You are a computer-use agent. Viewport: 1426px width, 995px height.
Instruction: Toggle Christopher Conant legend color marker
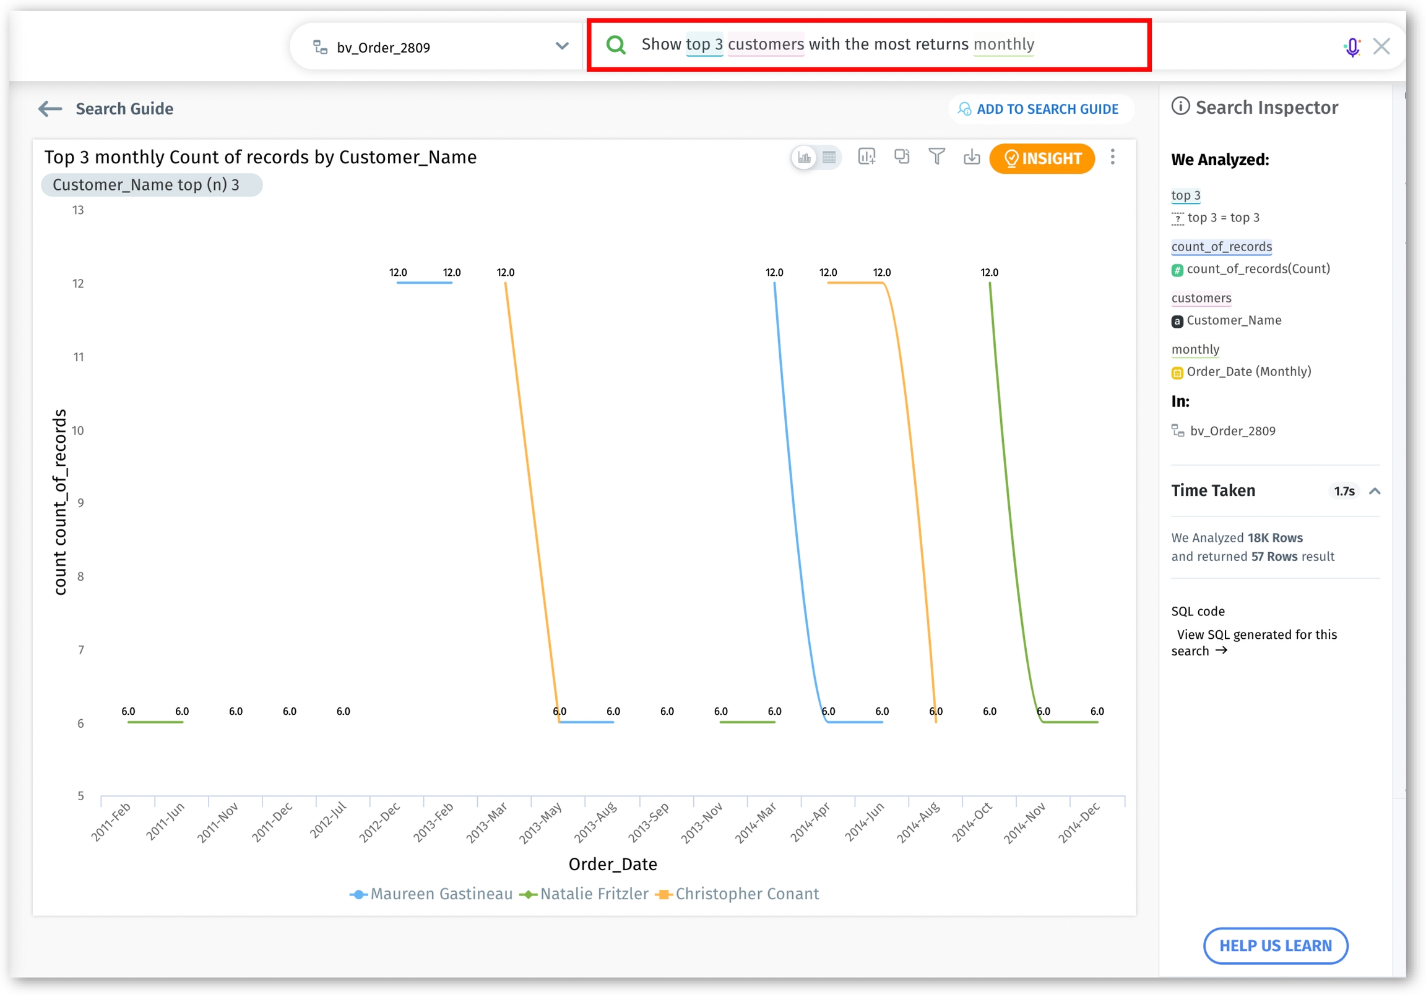pyautogui.click(x=663, y=894)
